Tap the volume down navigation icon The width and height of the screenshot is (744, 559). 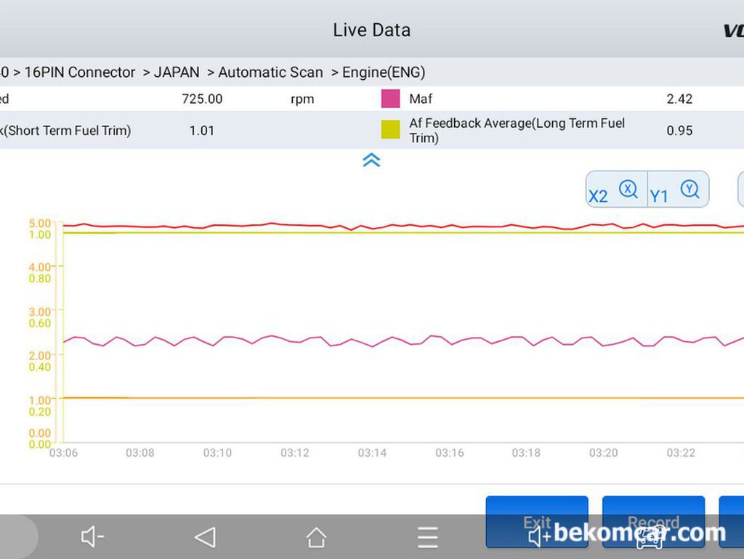coord(92,536)
